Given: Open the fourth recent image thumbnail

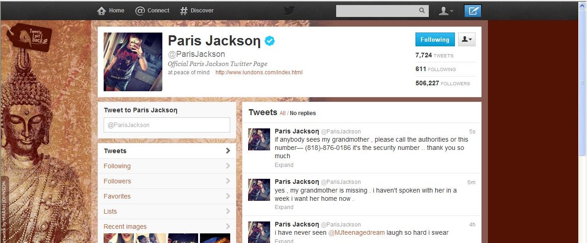Looking at the screenshot, I should point(215,238).
